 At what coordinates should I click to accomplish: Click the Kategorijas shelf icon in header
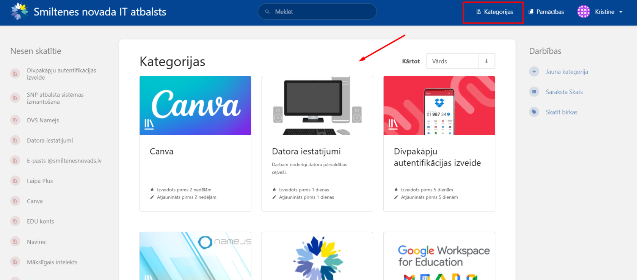coord(479,12)
